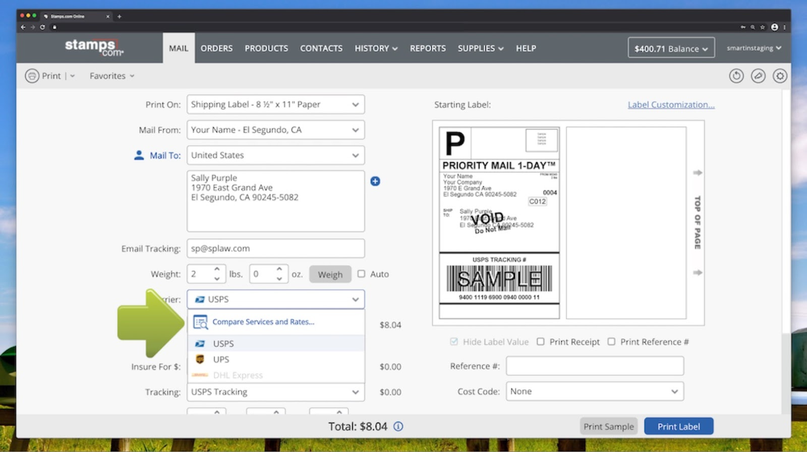The width and height of the screenshot is (807, 452).
Task: Open the Print On dropdown
Action: pos(275,105)
